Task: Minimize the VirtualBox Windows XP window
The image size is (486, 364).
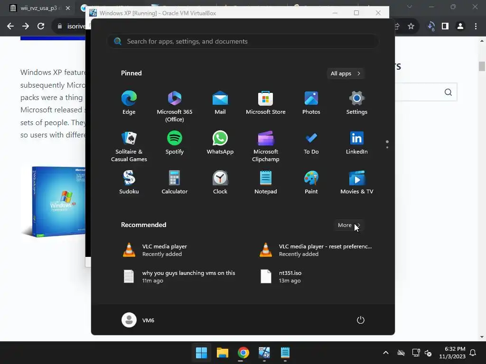Action: click(x=335, y=13)
